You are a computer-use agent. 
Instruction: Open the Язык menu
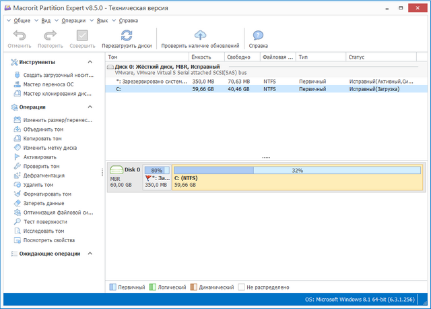pyautogui.click(x=102, y=20)
